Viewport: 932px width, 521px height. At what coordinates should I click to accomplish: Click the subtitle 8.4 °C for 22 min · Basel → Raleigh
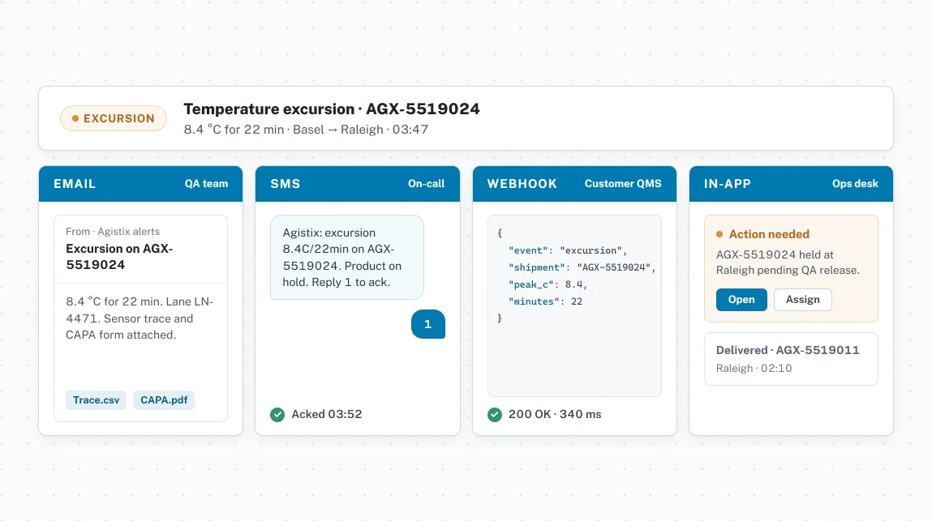point(284,130)
